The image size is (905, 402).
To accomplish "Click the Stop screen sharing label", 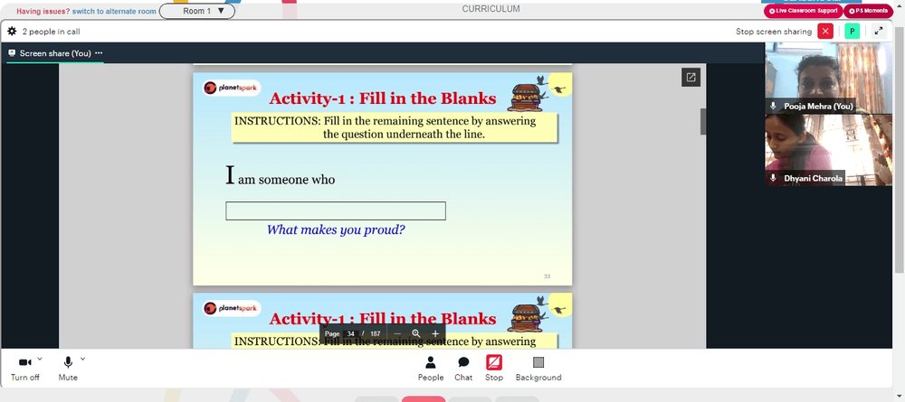I will click(774, 32).
